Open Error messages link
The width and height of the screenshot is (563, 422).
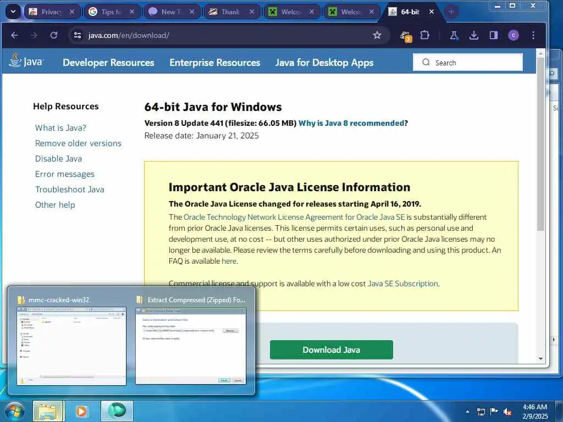tap(65, 174)
